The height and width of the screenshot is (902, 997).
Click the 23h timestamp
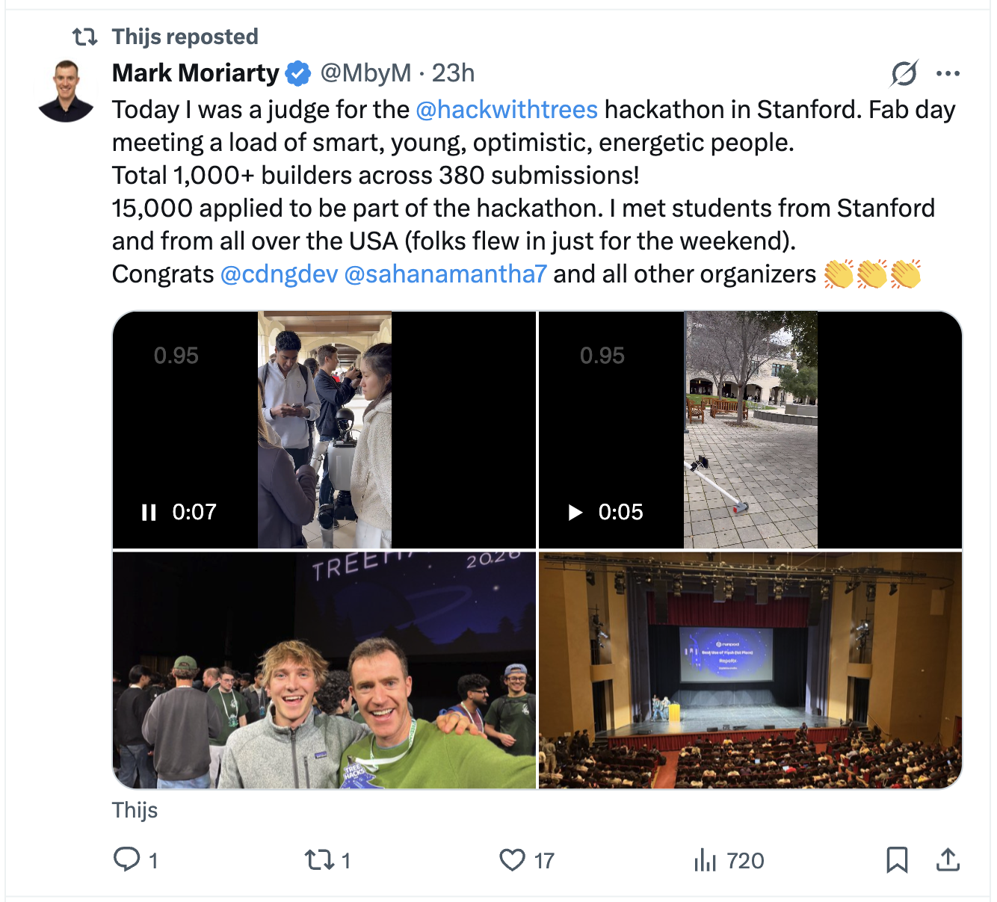(x=453, y=73)
